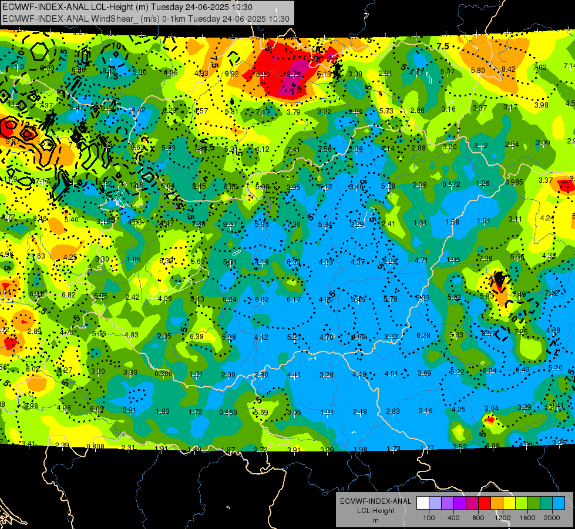This screenshot has height=529, width=575.
Task: Click the wind shear value 2.54
Action: click(x=512, y=145)
